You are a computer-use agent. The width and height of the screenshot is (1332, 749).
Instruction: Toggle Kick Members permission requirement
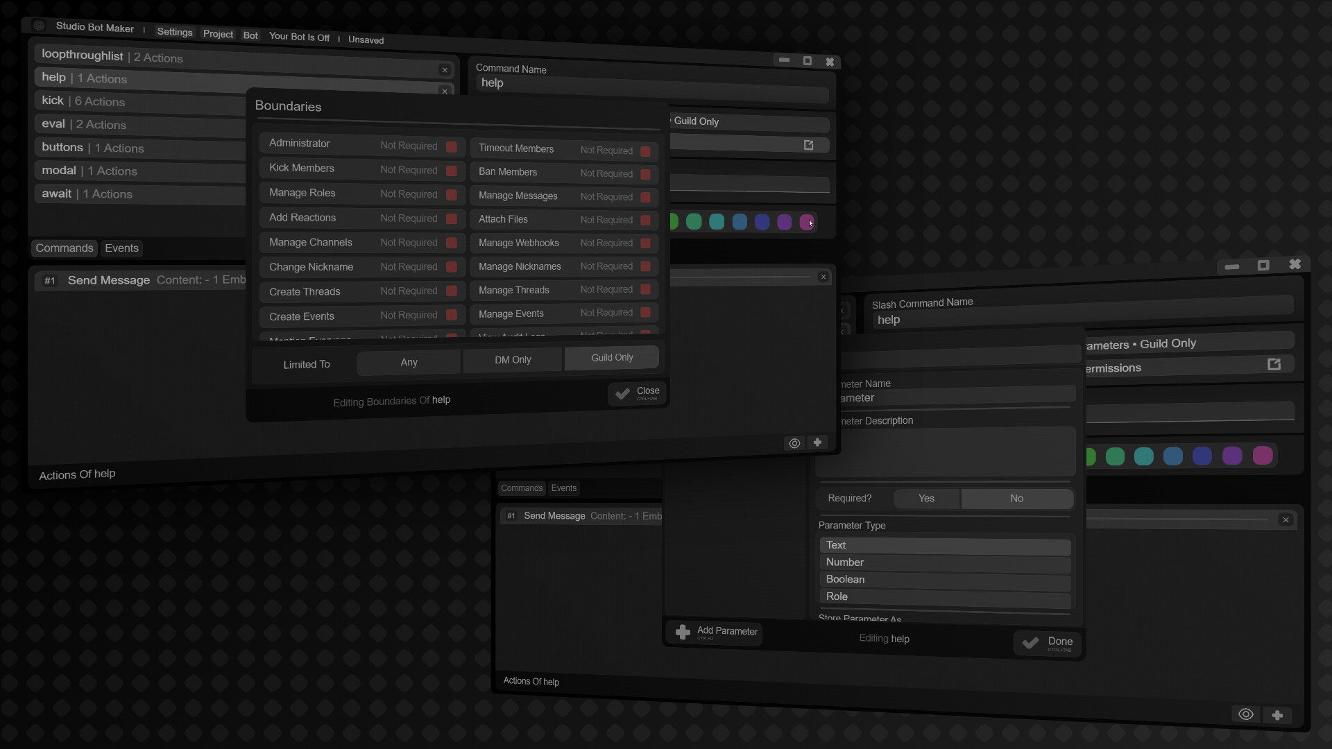pos(452,171)
